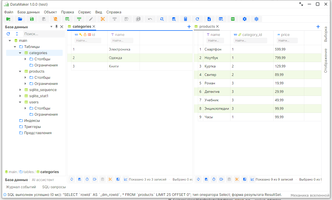Click the scissors icon below the products grid
The image size is (332, 200).
point(237,179)
